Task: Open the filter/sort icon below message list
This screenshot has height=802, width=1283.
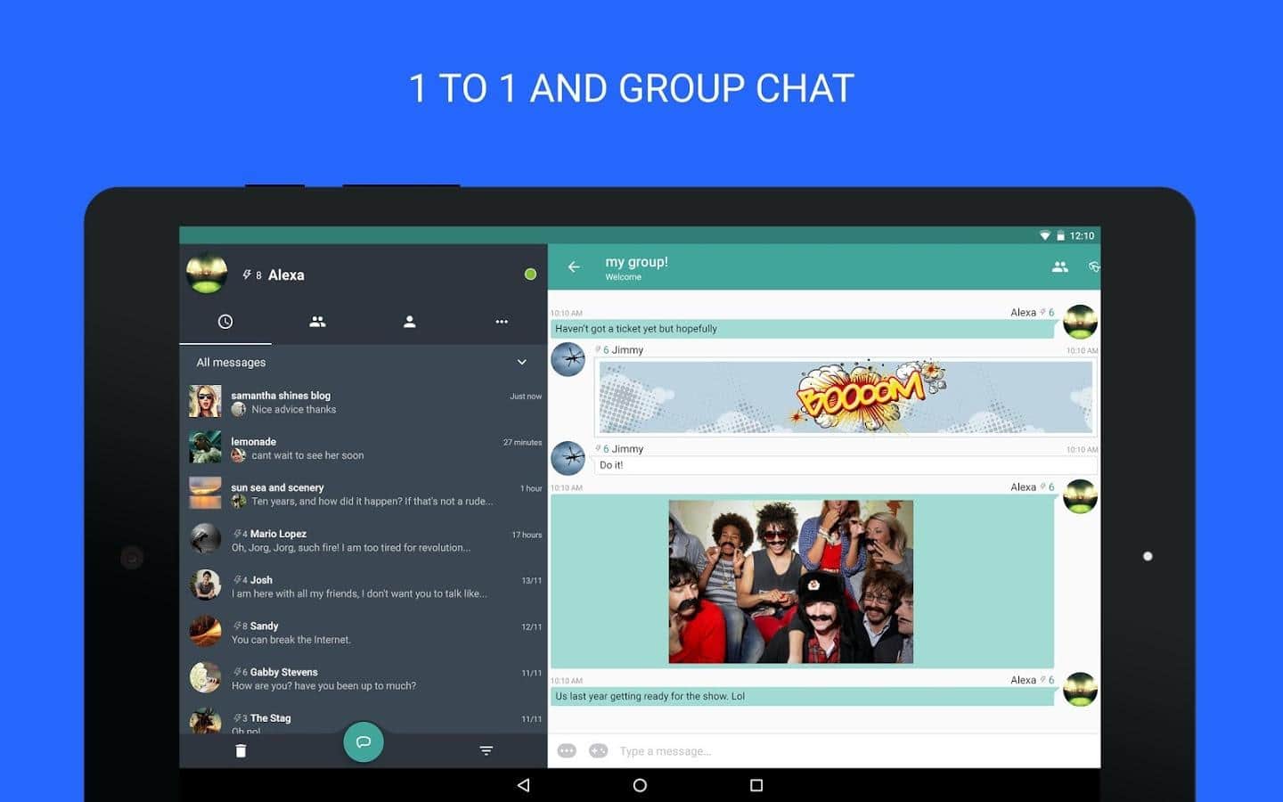Action: [486, 751]
